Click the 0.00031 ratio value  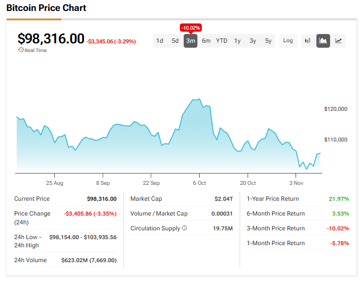pyautogui.click(x=222, y=213)
